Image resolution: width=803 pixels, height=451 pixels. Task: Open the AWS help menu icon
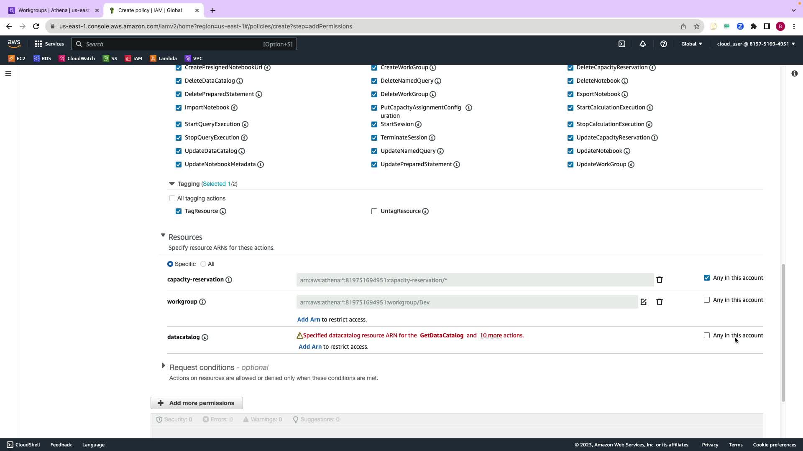[664, 44]
